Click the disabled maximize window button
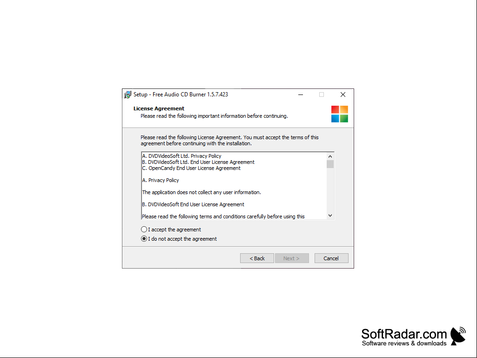This screenshot has height=358, width=477. (x=322, y=95)
